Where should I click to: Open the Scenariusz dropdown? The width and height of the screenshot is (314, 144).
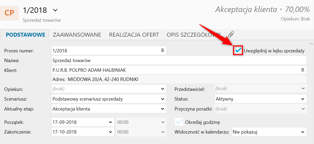point(109,99)
